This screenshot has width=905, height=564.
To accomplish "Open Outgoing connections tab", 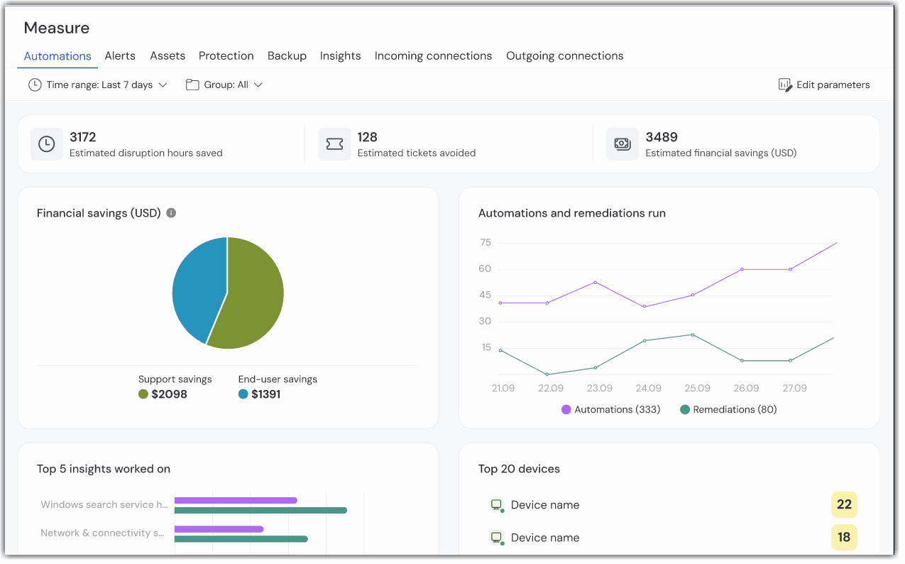I will coord(565,56).
